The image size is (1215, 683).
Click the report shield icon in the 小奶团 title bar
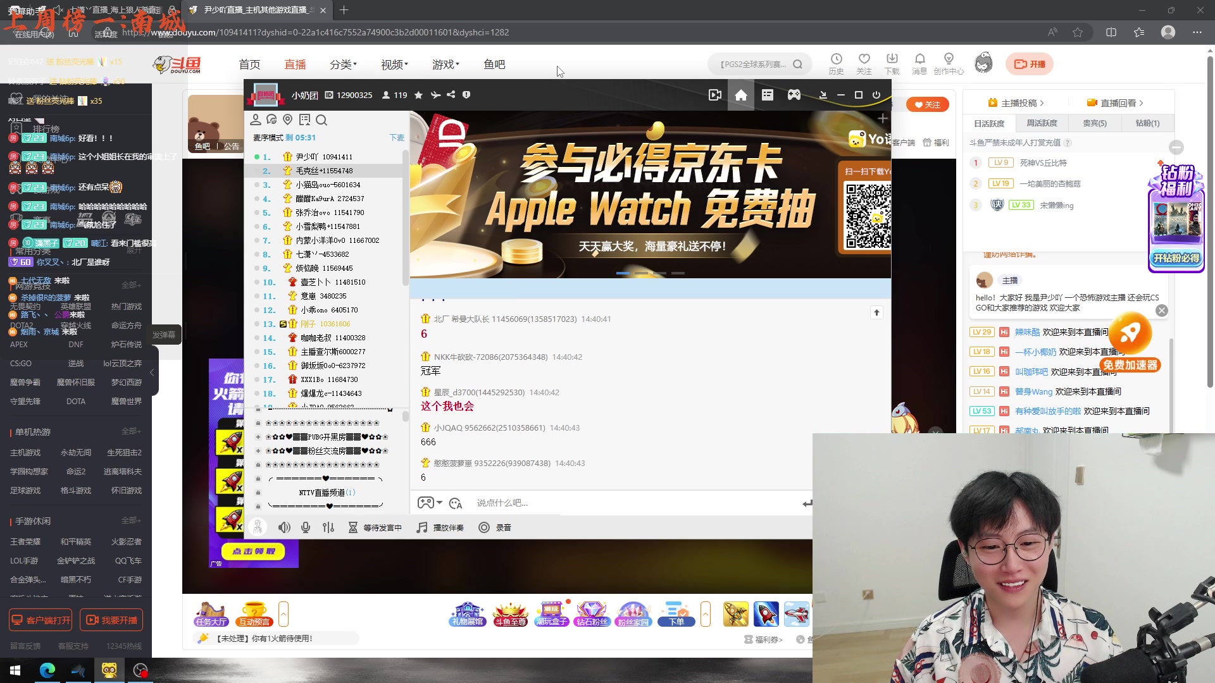(466, 95)
